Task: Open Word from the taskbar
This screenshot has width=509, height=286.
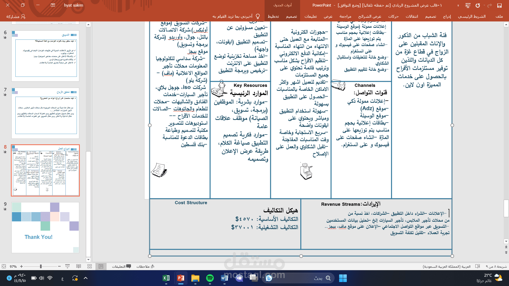Action: coord(225,278)
